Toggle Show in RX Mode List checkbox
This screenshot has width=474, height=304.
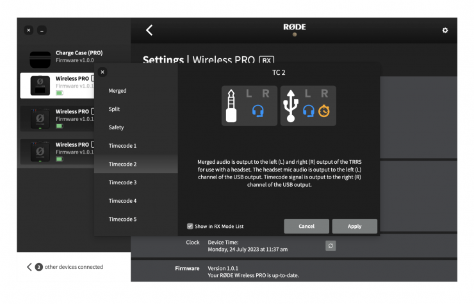click(x=190, y=226)
